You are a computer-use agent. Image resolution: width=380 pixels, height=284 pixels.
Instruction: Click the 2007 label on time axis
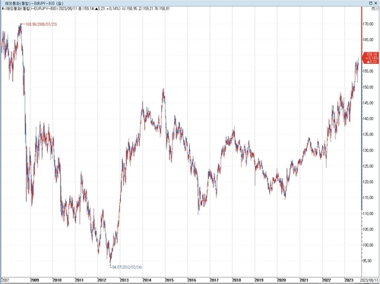(x=5, y=280)
